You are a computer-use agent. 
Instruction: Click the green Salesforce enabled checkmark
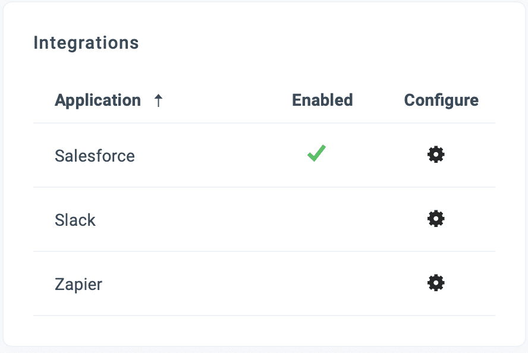[x=316, y=153]
